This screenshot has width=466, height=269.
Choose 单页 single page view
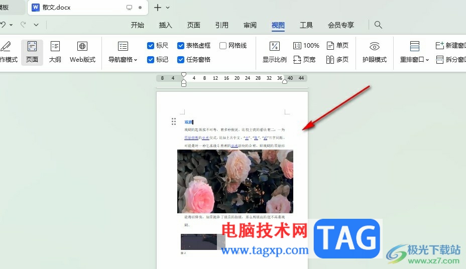coord(337,46)
